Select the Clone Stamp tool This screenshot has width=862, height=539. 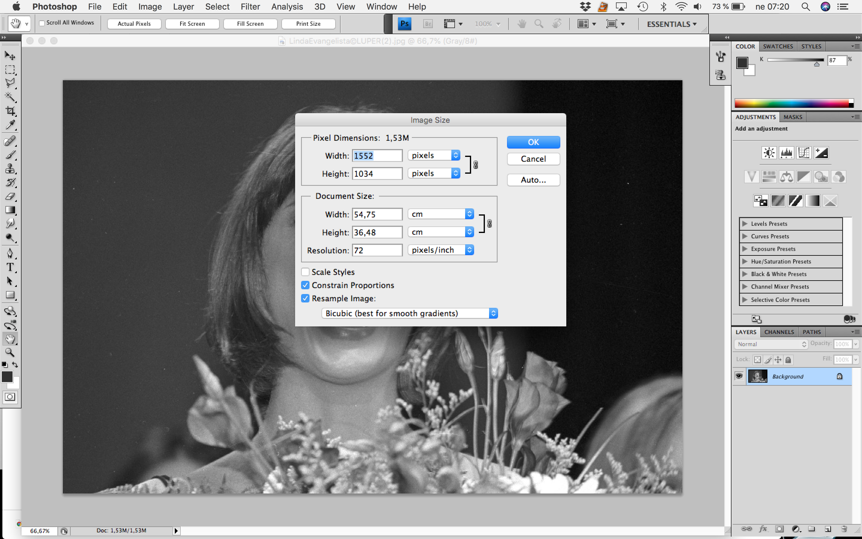pos(10,168)
